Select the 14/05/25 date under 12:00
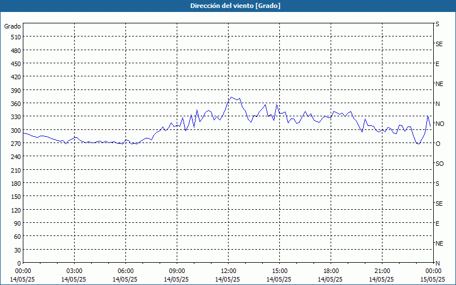456x285 pixels. [227, 279]
